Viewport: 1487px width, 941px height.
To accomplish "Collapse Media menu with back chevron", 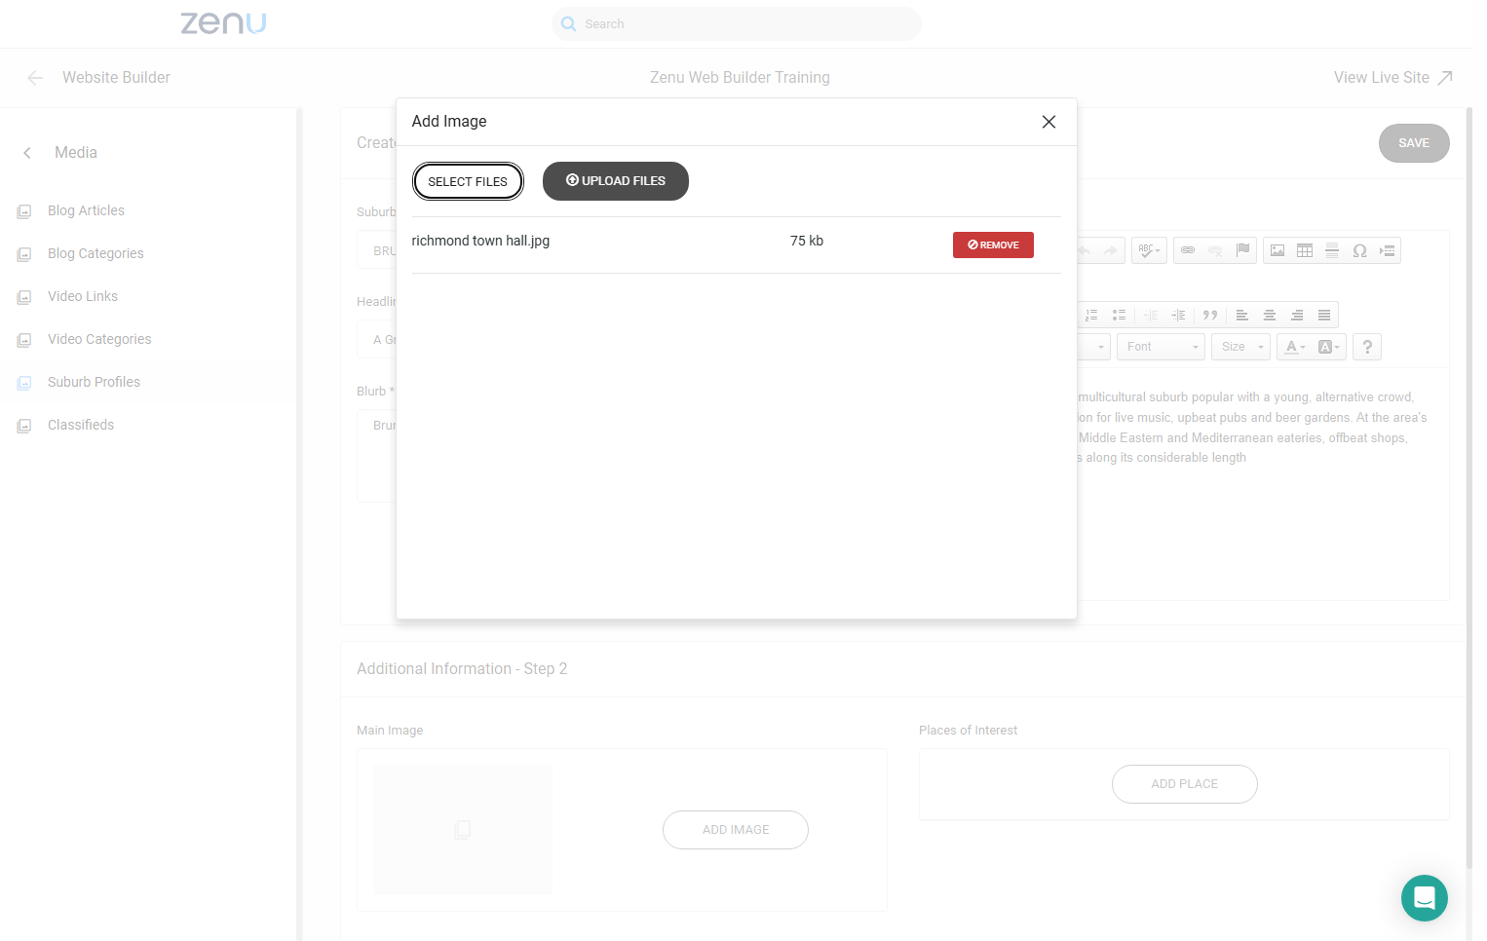I will (27, 153).
